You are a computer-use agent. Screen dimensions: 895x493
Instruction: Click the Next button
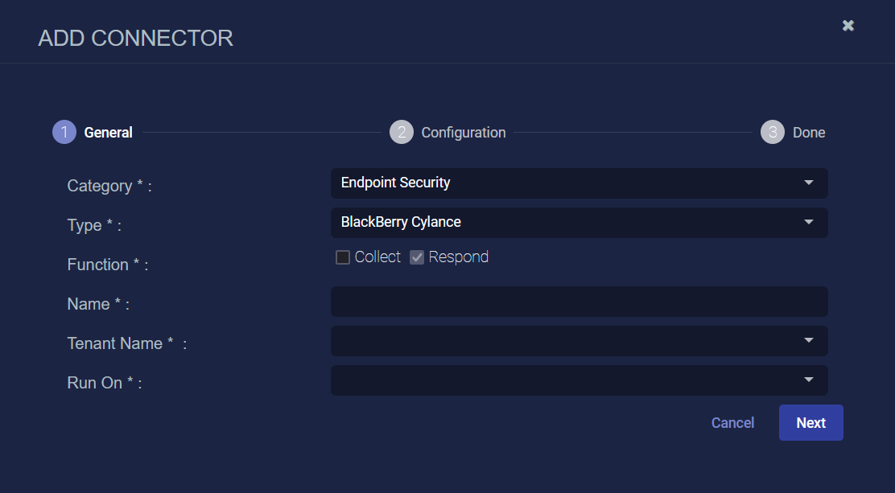point(810,423)
